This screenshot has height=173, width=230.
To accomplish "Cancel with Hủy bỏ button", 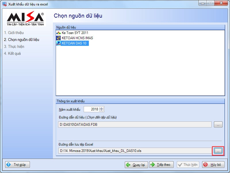I will pos(213,165).
